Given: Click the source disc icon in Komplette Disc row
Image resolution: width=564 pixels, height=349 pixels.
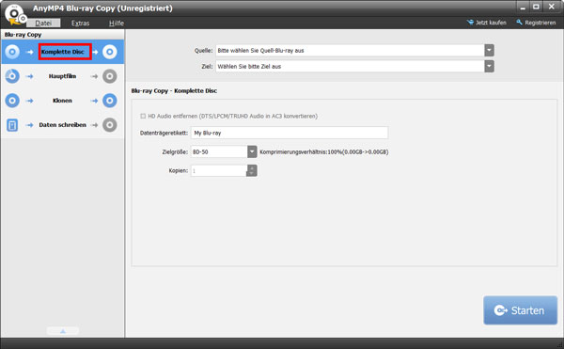Looking at the screenshot, I should pos(12,52).
